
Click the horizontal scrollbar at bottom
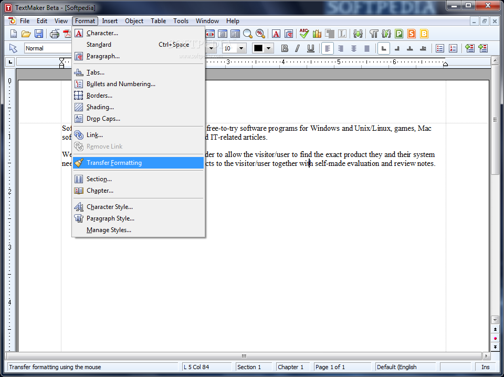(244, 355)
